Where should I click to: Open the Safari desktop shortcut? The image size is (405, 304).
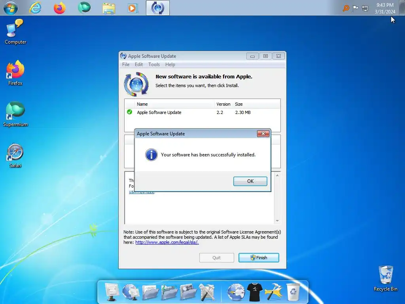[15, 156]
